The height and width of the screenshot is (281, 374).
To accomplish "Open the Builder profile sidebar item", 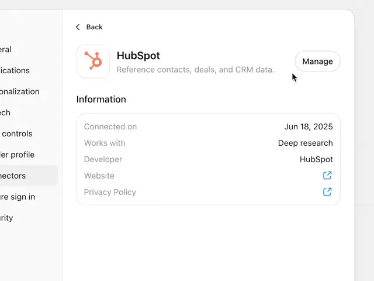I will point(17,155).
